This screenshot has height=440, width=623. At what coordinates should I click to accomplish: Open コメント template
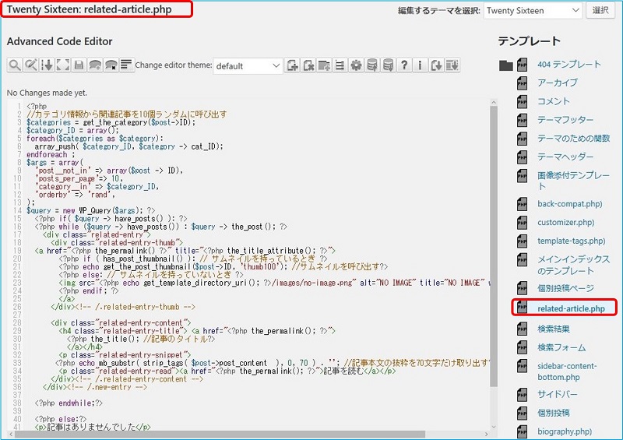pyautogui.click(x=554, y=101)
